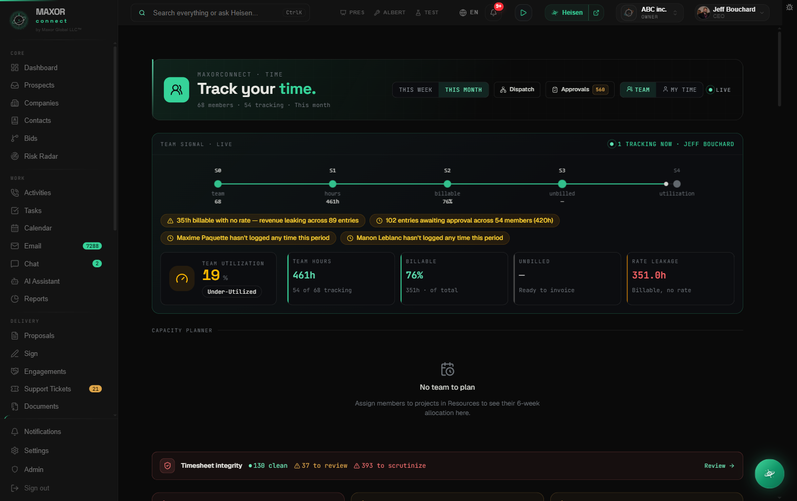Click the ALBERT top bar item
This screenshot has height=501, width=797.
coord(390,12)
